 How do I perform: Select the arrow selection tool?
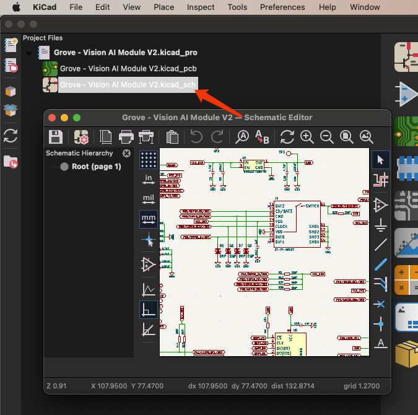[381, 160]
